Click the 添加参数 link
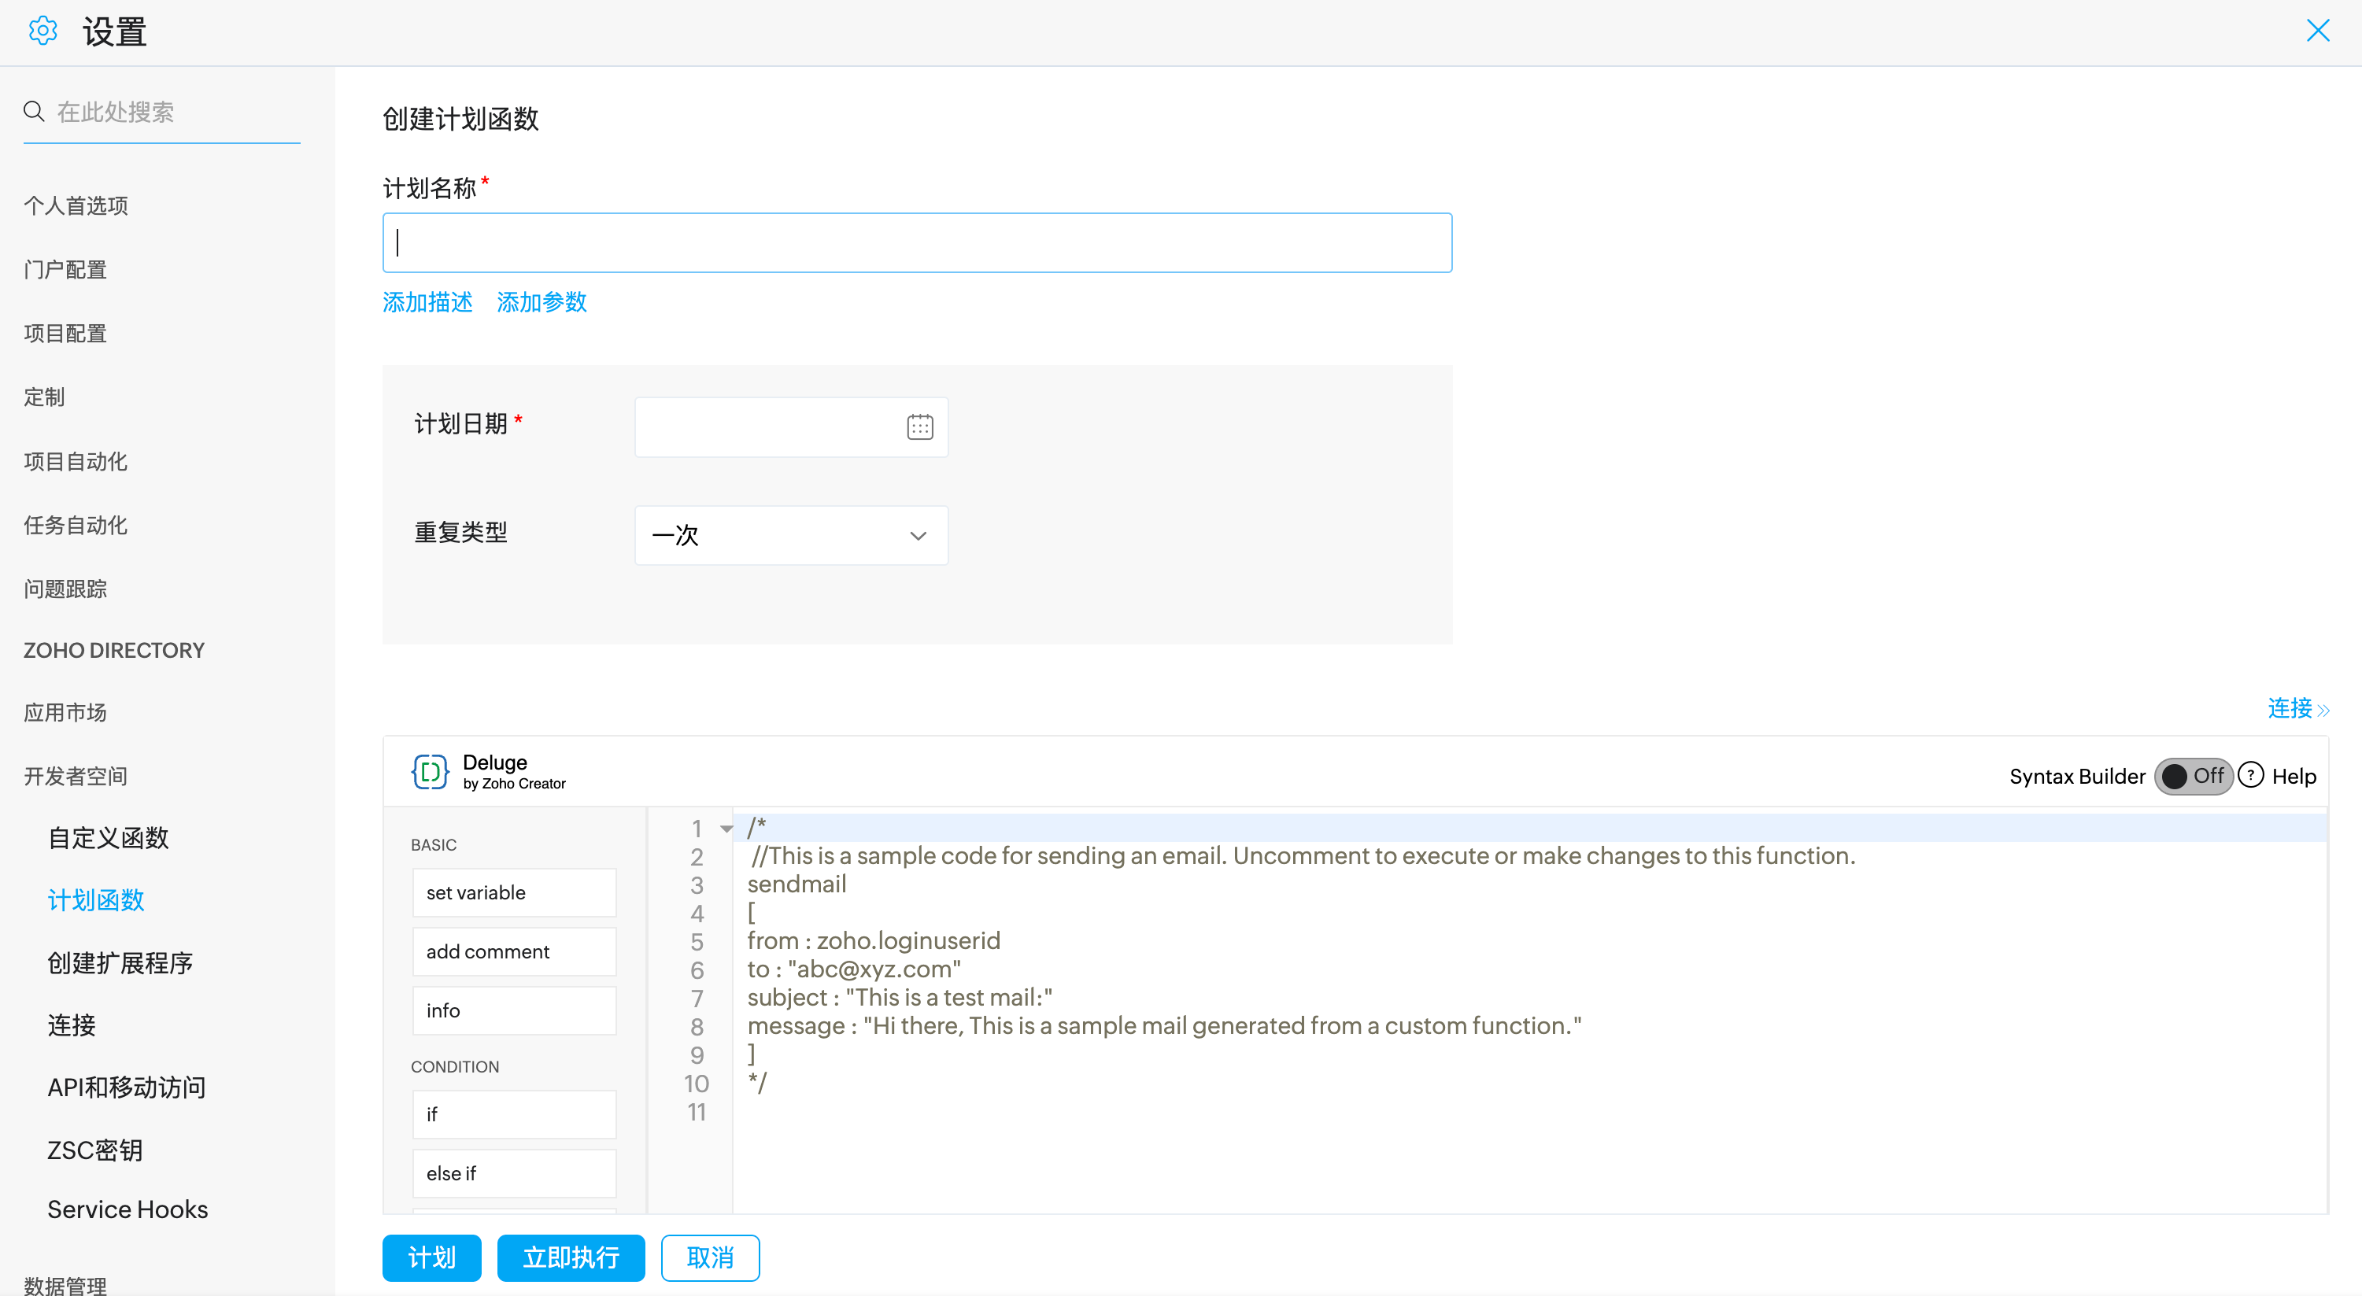2362x1296 pixels. pyautogui.click(x=541, y=302)
